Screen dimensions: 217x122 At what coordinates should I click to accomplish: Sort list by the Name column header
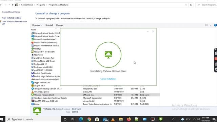point(34,29)
